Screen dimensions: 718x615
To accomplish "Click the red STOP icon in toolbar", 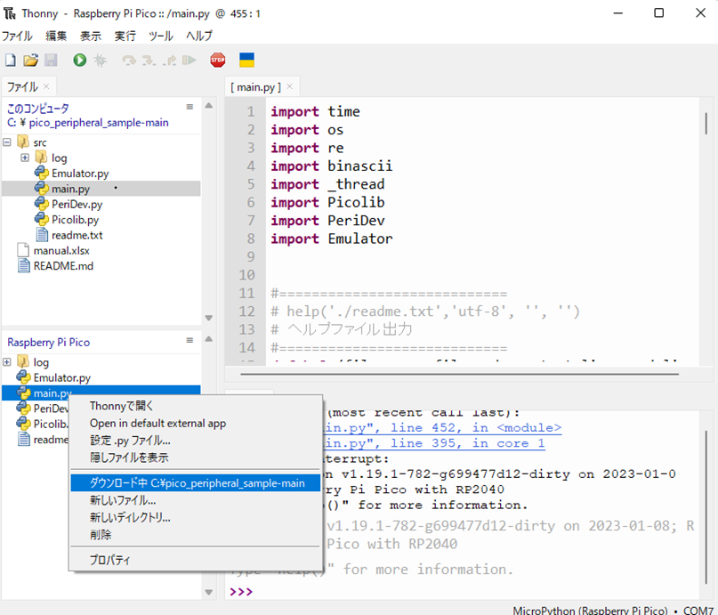I will click(x=218, y=61).
